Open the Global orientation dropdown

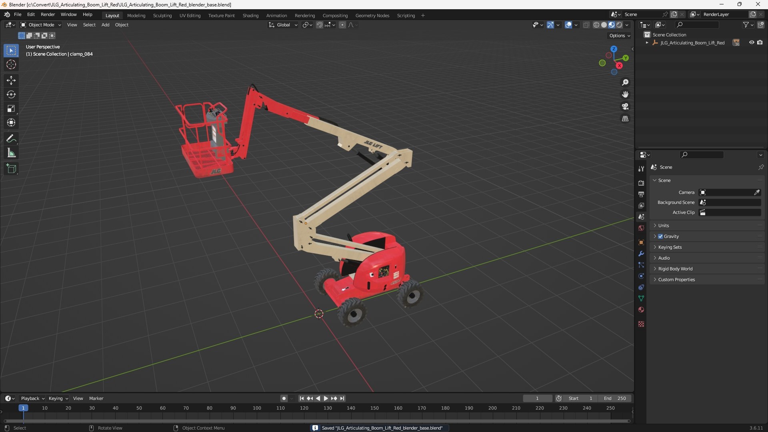283,25
